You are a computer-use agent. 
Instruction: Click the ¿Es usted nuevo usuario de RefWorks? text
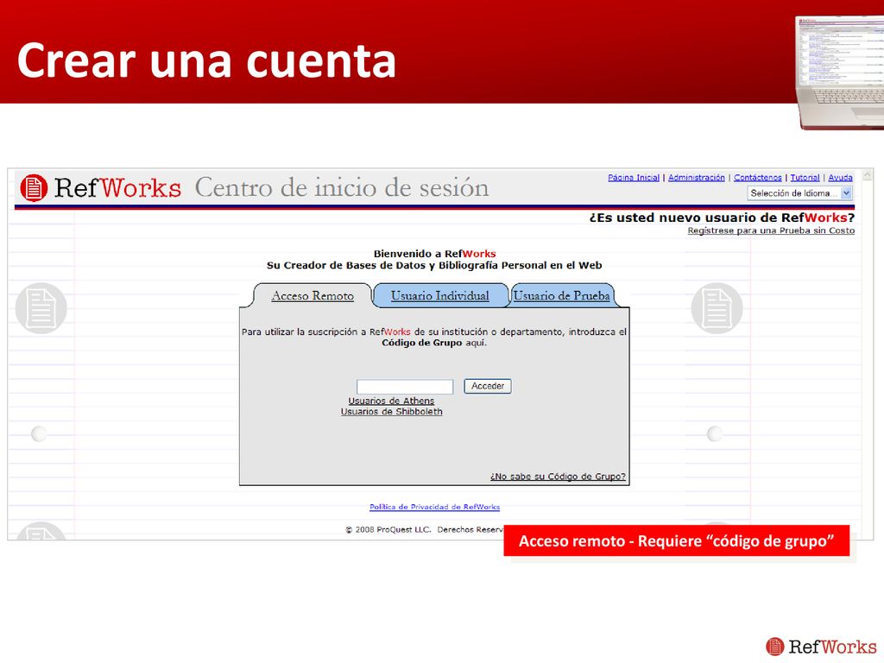722,218
